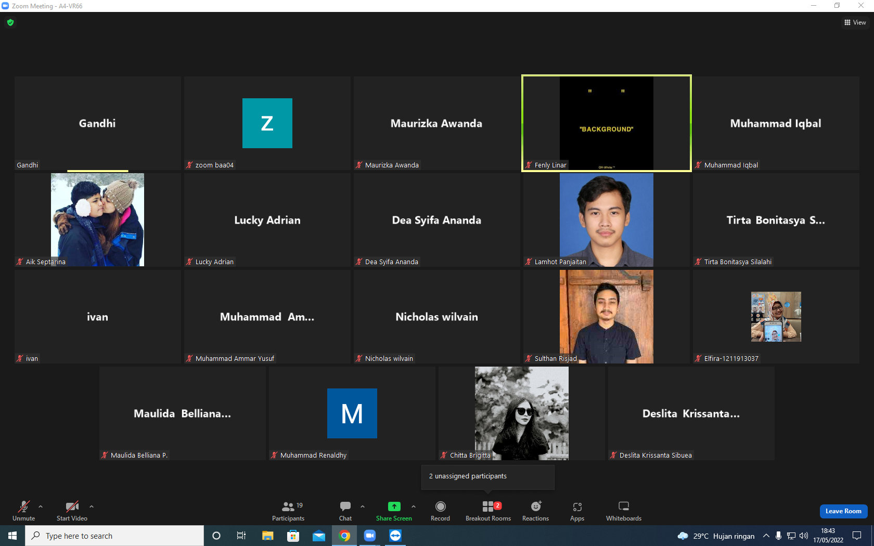Screen dimensions: 874x546
Task: Click the green encryption shield icon
Action: [x=10, y=22]
